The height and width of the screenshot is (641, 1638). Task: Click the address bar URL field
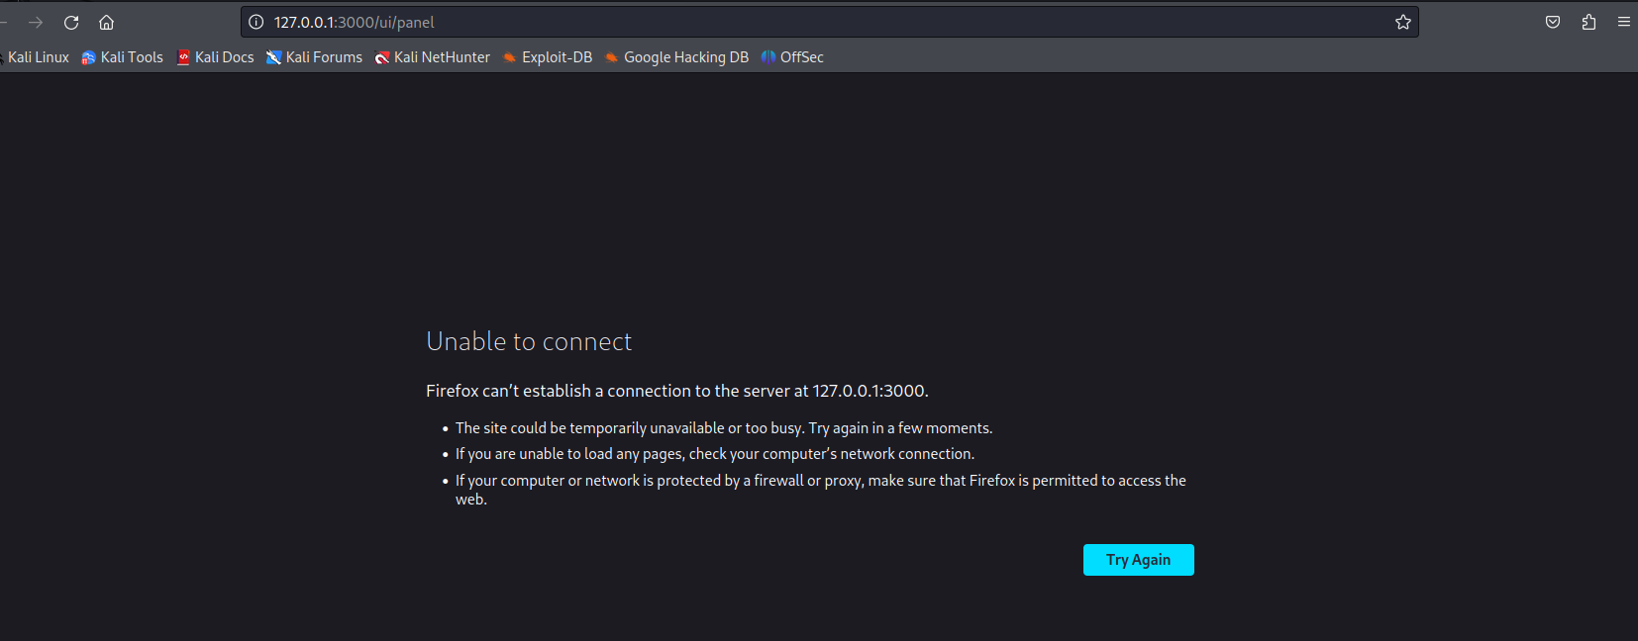coord(830,22)
